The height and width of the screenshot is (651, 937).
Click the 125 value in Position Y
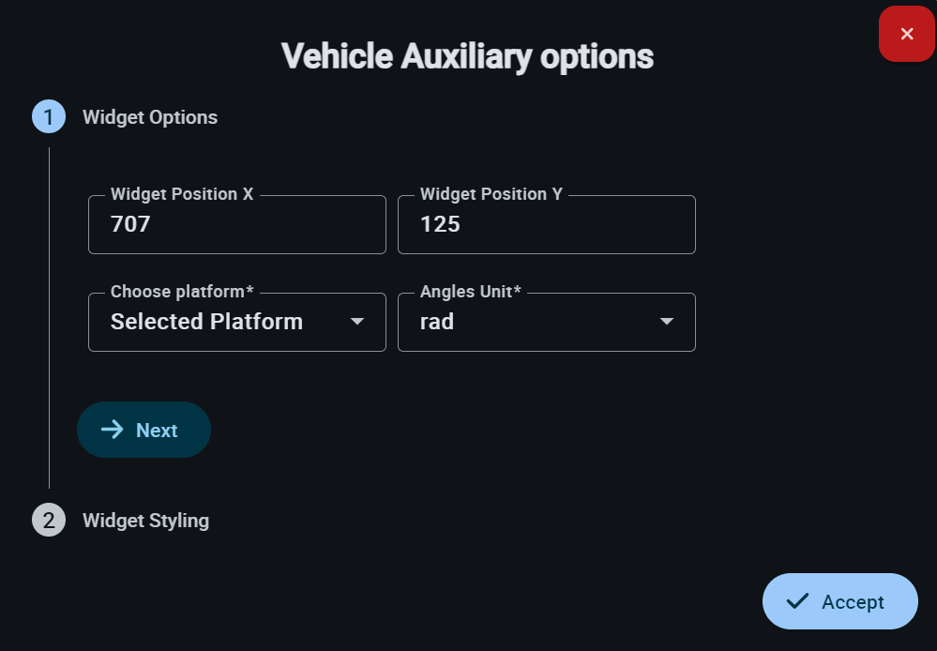click(440, 225)
